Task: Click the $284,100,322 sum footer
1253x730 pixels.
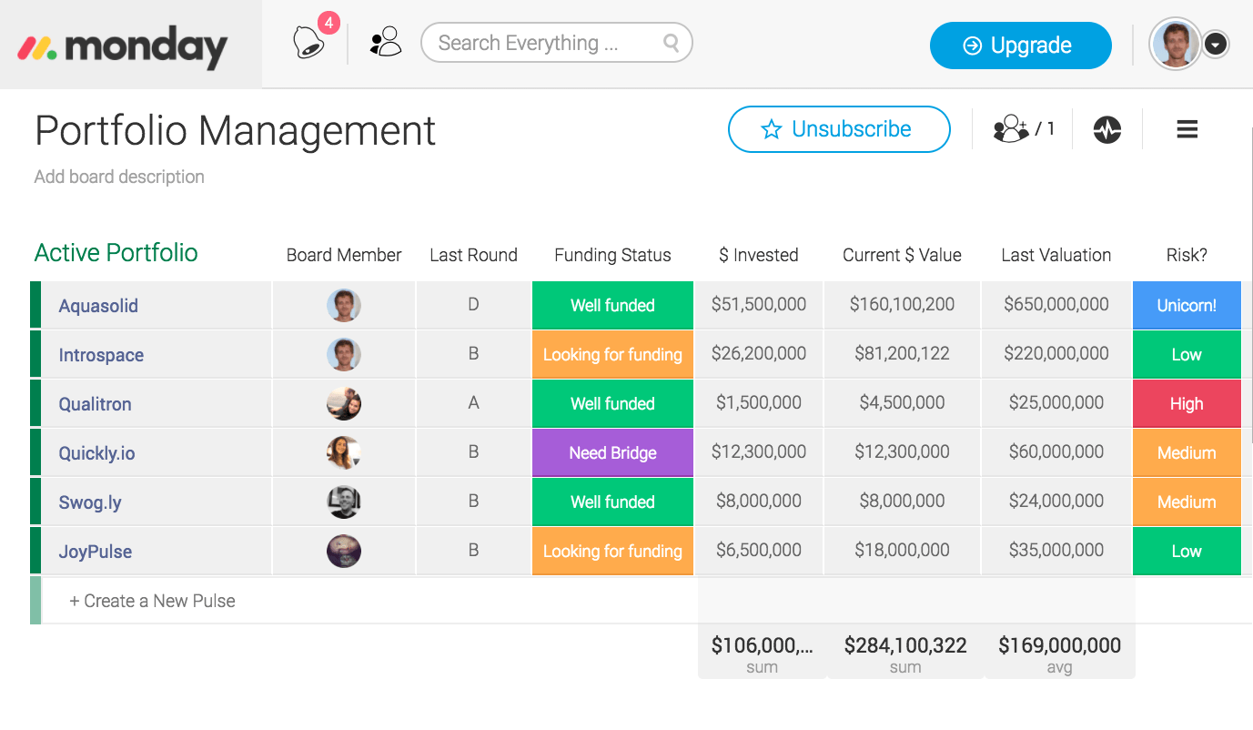Action: [905, 654]
